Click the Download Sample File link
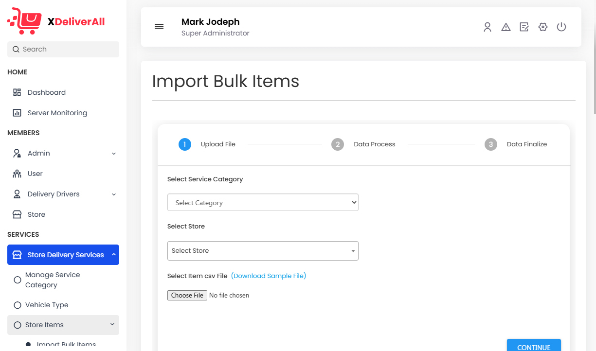Viewport: 596px width, 351px height. tap(269, 276)
